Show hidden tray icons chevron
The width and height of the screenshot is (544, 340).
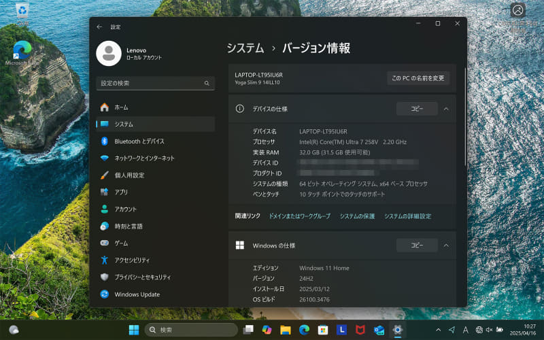438,330
